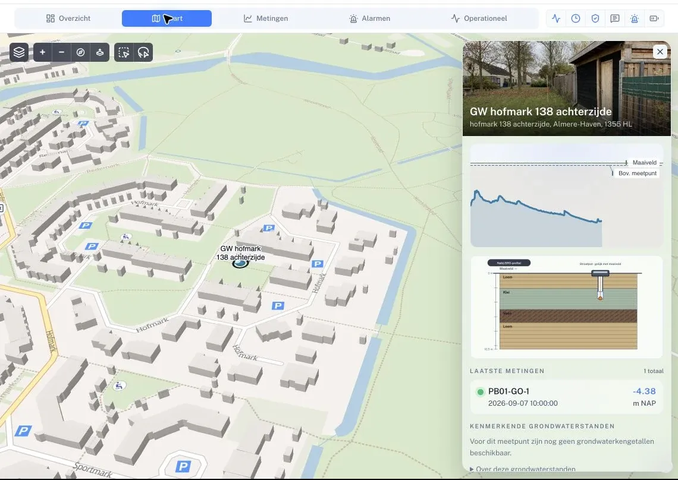Zoom out of the map
Viewport: 678px width, 480px height.
(x=61, y=52)
